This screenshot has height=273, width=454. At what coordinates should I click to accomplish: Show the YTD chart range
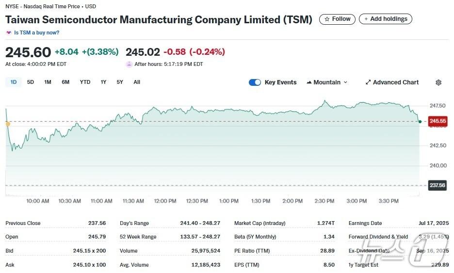(85, 82)
